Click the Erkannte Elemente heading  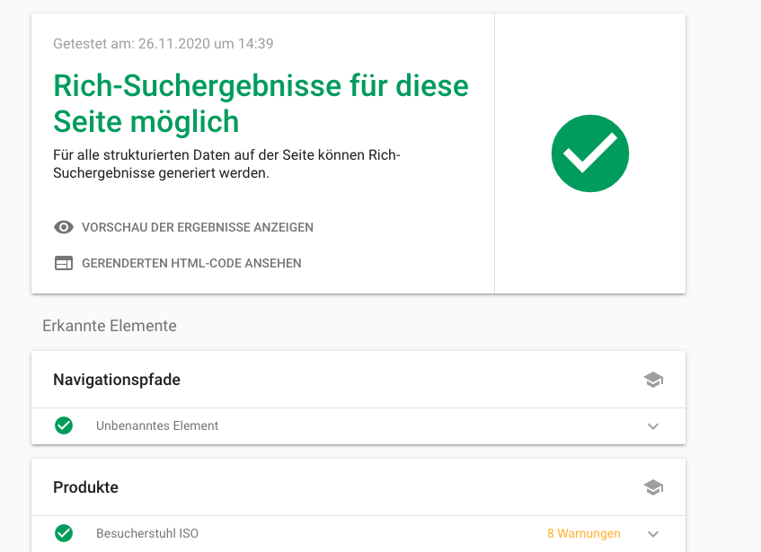(110, 326)
